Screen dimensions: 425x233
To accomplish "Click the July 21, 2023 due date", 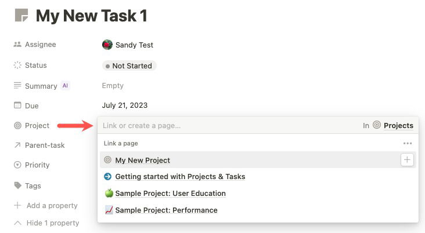I will click(124, 105).
